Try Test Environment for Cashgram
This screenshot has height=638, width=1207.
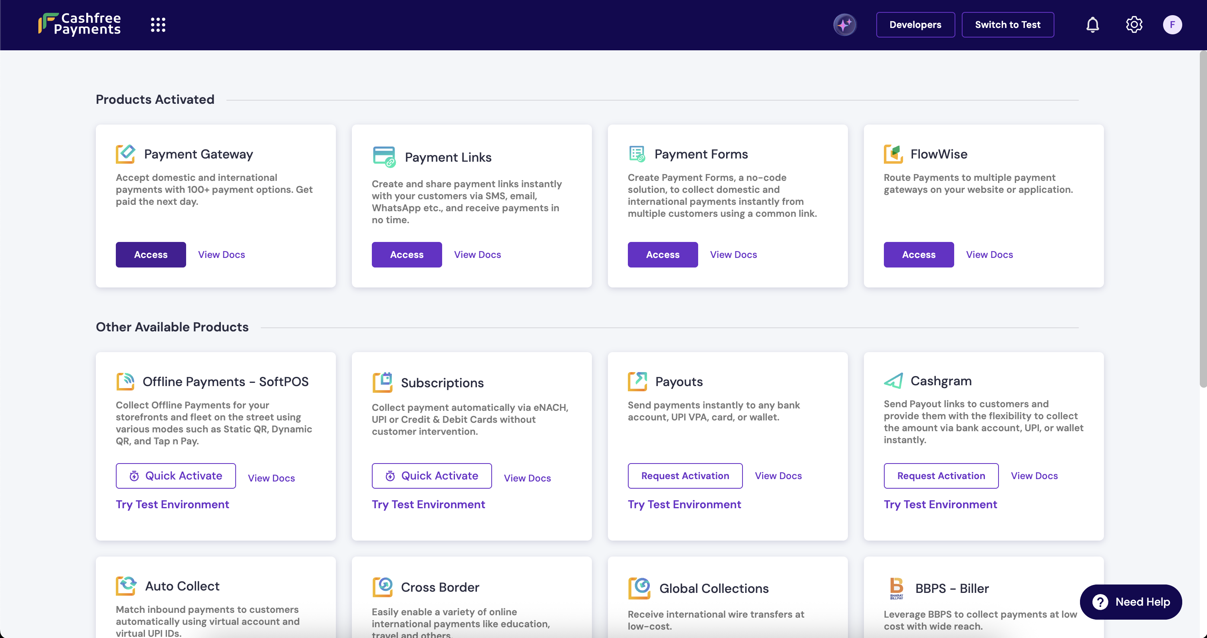pyautogui.click(x=940, y=504)
